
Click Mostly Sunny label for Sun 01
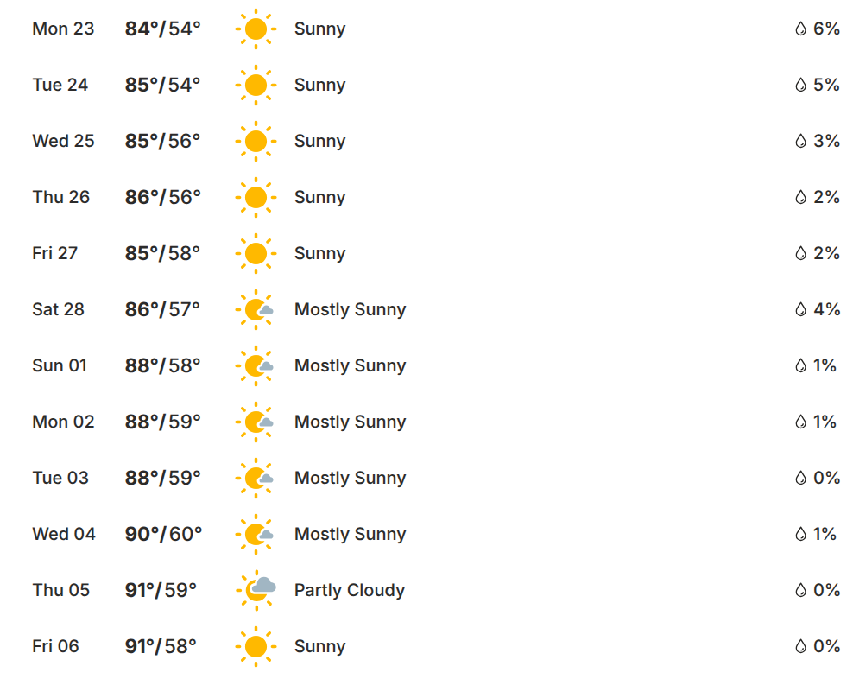click(350, 365)
